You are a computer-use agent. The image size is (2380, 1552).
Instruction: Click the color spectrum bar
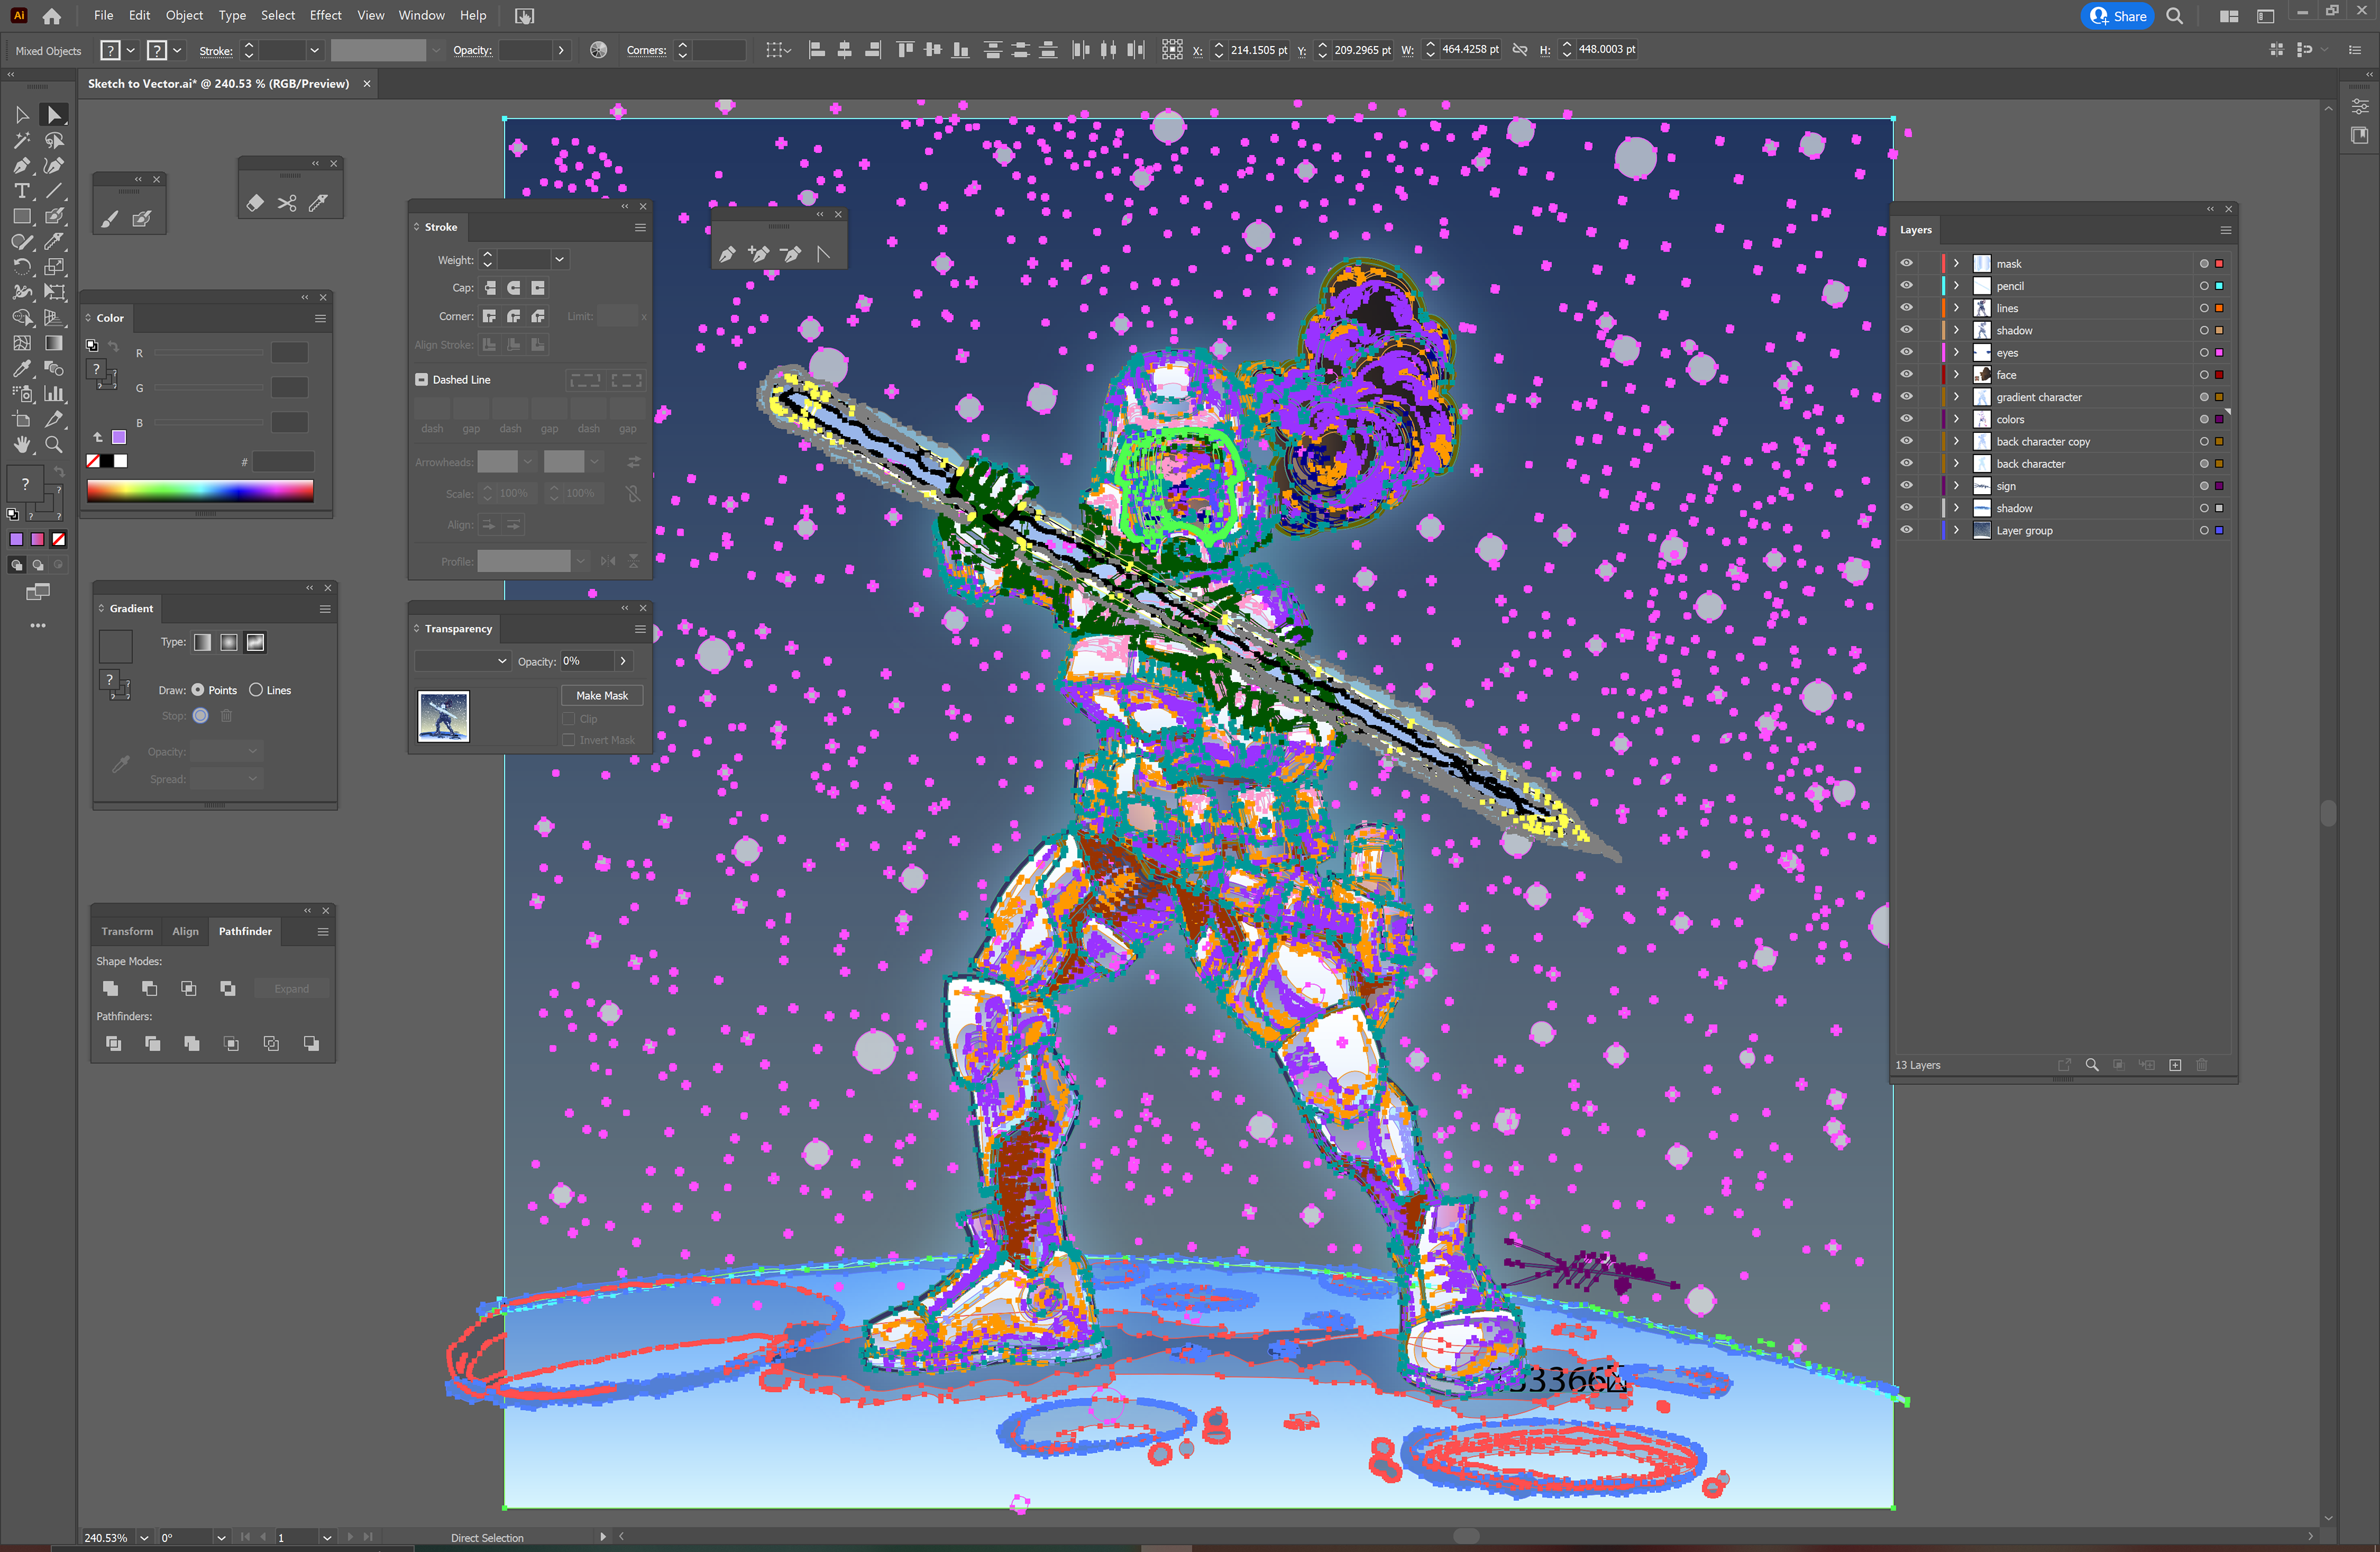200,490
